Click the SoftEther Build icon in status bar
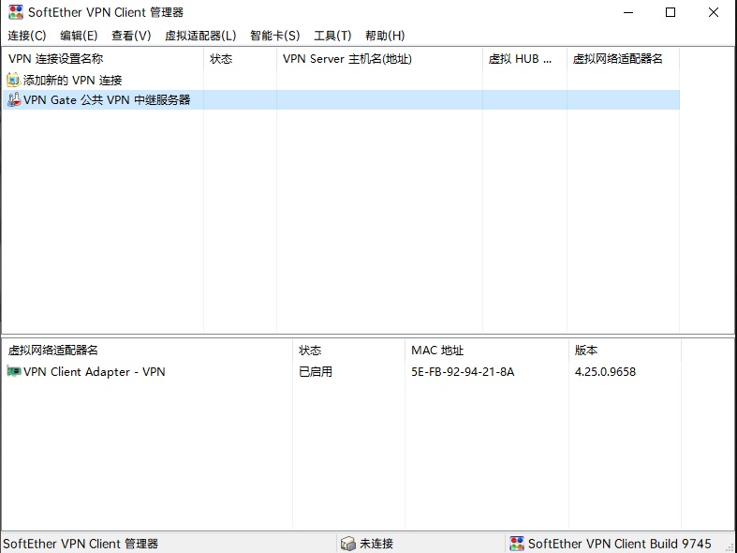The height and width of the screenshot is (553, 737). tap(517, 544)
